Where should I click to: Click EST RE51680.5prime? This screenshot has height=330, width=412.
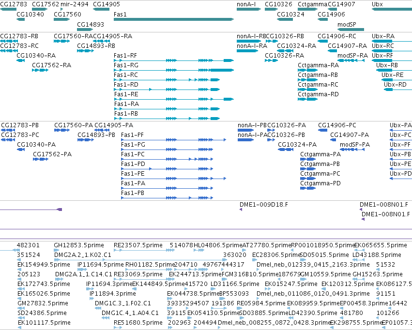tap(138, 323)
